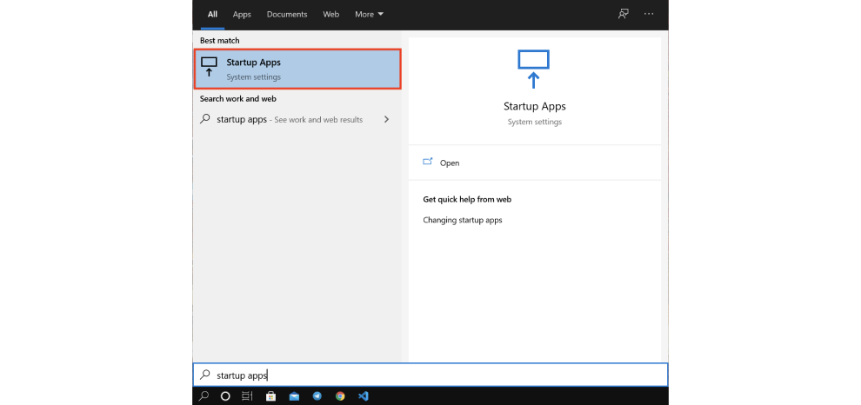Select 'startup apps' web search suggestion

(297, 119)
